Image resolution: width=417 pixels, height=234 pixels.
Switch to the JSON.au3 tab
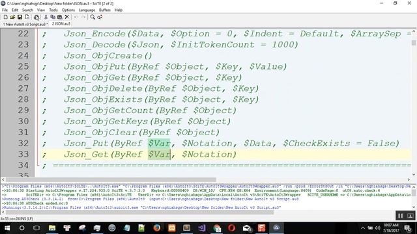click(61, 24)
